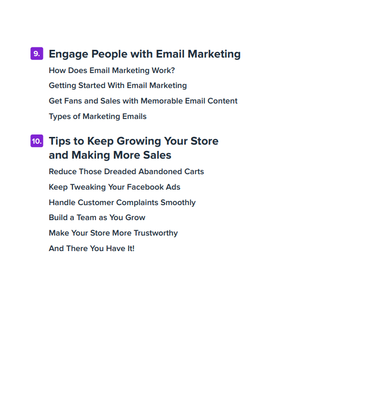Open Get Fans and Sales with Memorable Email Content
Image resolution: width=373 pixels, height=417 pixels.
[143, 101]
